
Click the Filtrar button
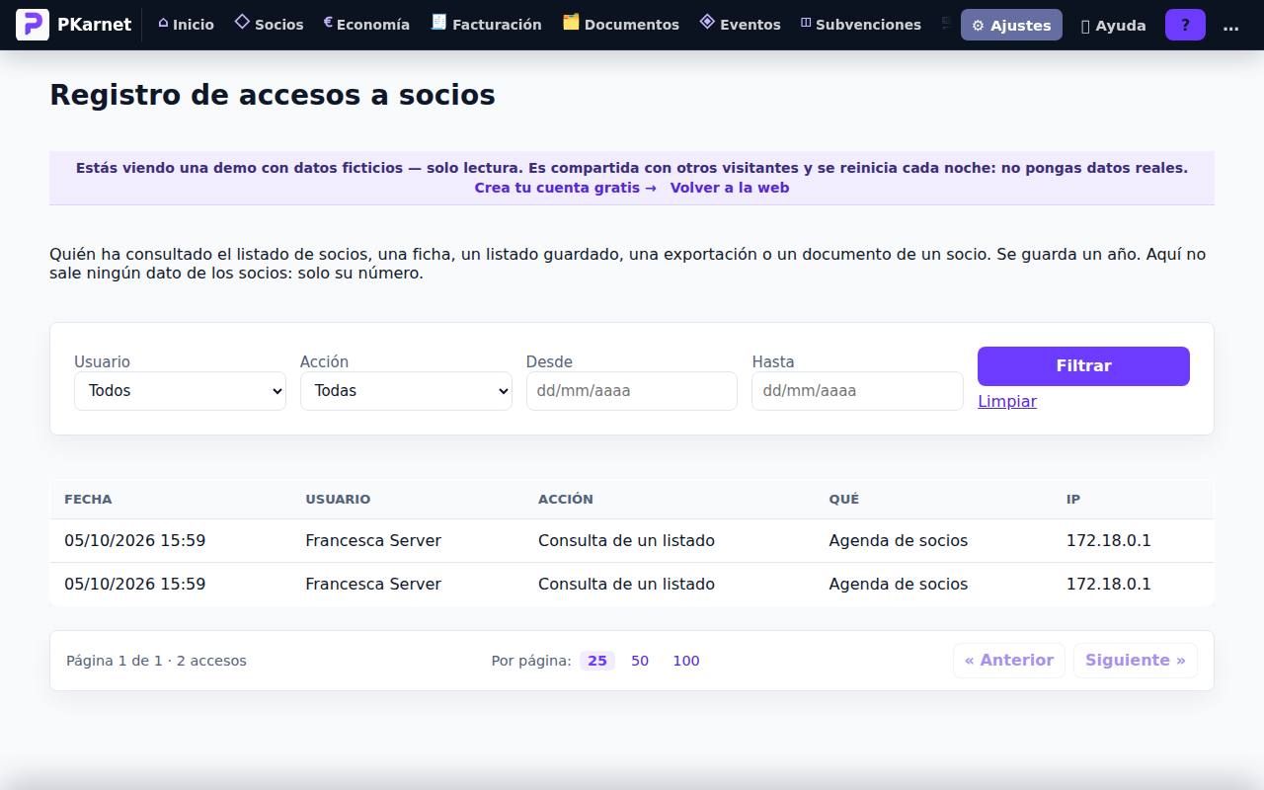coord(1083,366)
